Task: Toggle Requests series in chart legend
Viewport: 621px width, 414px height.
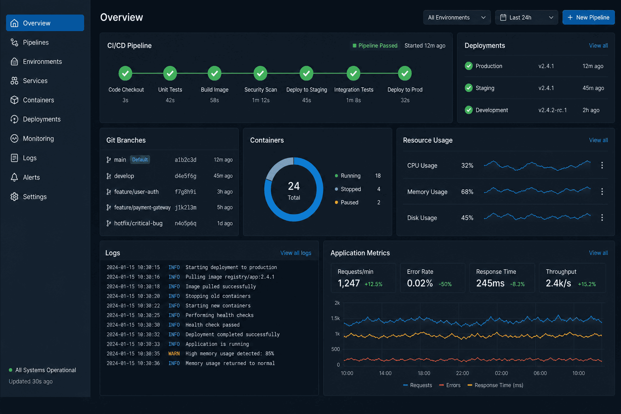Action: coord(418,385)
